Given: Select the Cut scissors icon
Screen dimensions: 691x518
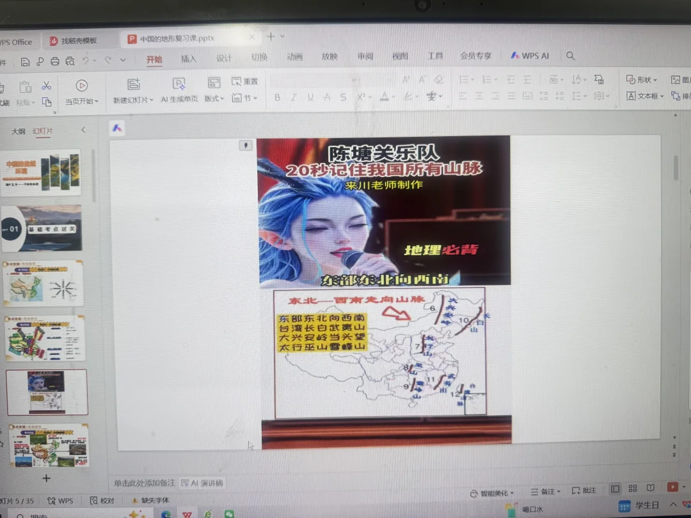Looking at the screenshot, I should [x=46, y=86].
